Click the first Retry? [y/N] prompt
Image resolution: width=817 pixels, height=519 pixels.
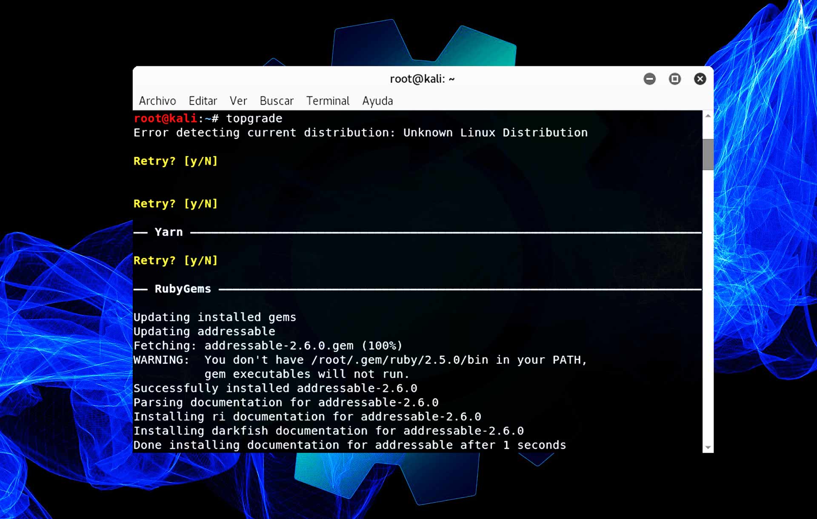tap(176, 161)
